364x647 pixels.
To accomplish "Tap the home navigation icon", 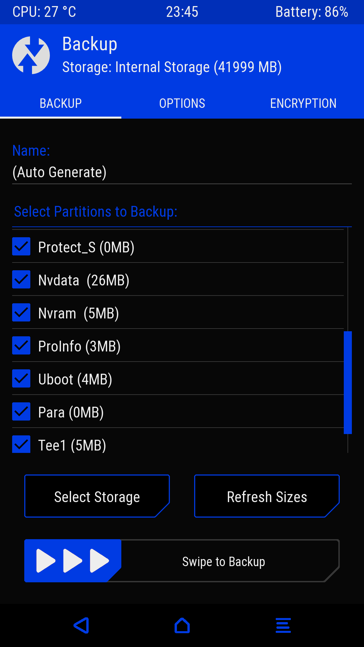I will (x=182, y=625).
